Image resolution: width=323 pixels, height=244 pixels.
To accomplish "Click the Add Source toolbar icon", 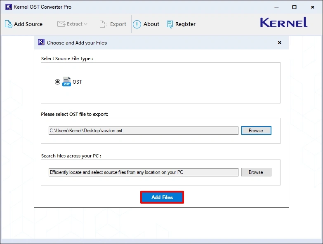I will click(9, 24).
